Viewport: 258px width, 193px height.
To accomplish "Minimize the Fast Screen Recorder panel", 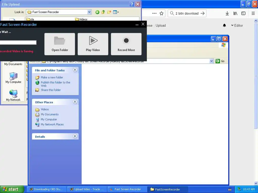I will [137, 24].
